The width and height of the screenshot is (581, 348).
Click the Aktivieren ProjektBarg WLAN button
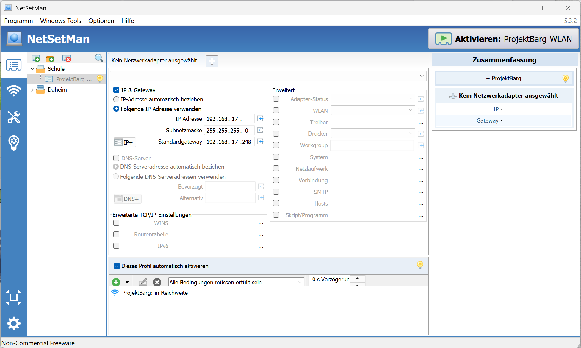pos(503,39)
